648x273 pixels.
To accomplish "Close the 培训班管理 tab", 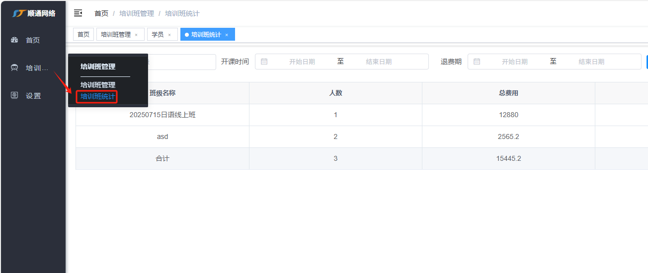I will (x=136, y=35).
